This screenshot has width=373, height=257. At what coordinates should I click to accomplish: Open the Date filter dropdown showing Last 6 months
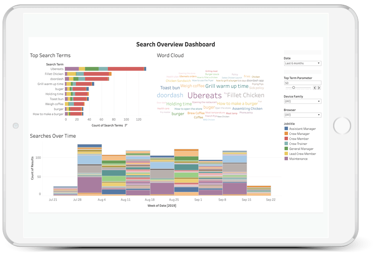coord(303,63)
